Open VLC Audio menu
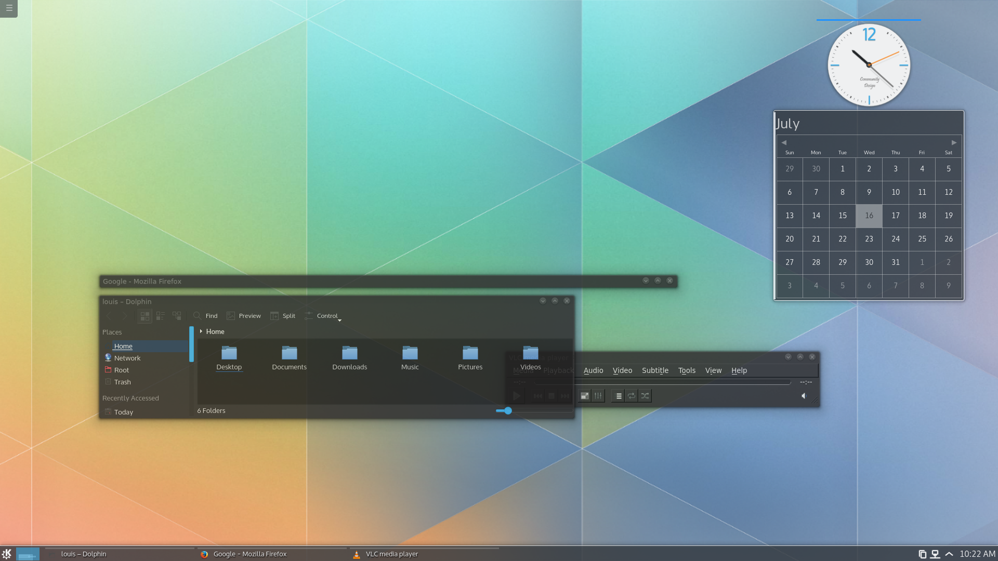The height and width of the screenshot is (561, 998). pyautogui.click(x=593, y=370)
